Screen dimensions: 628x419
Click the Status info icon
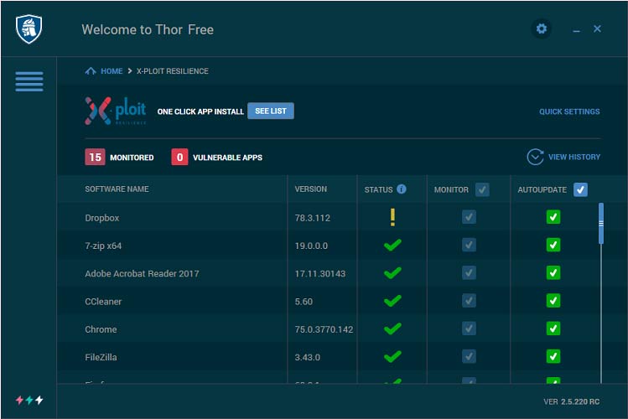402,189
